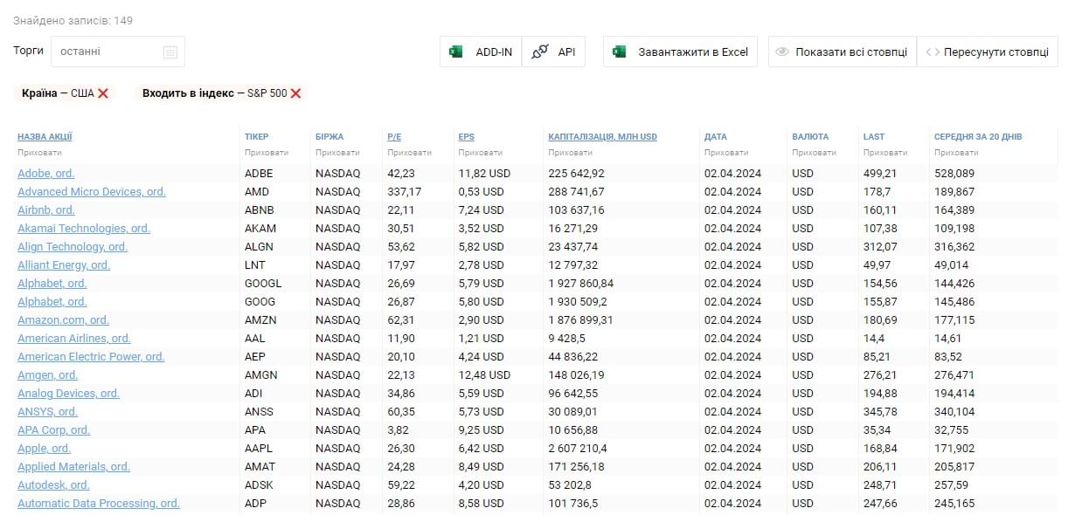The height and width of the screenshot is (515, 1068).
Task: Open Align Technology, ord. link
Action: coord(73,246)
